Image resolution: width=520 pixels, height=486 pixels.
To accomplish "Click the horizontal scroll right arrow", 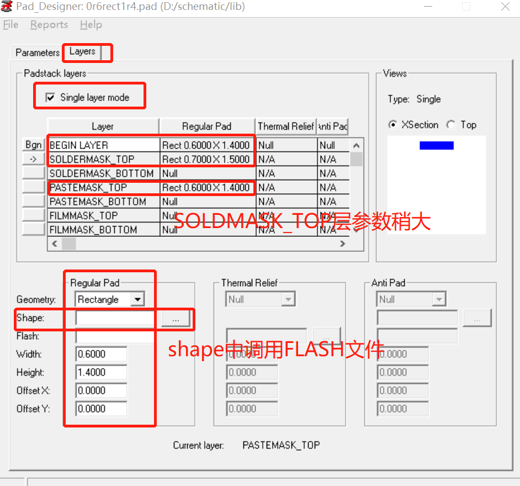I will tap(343, 244).
